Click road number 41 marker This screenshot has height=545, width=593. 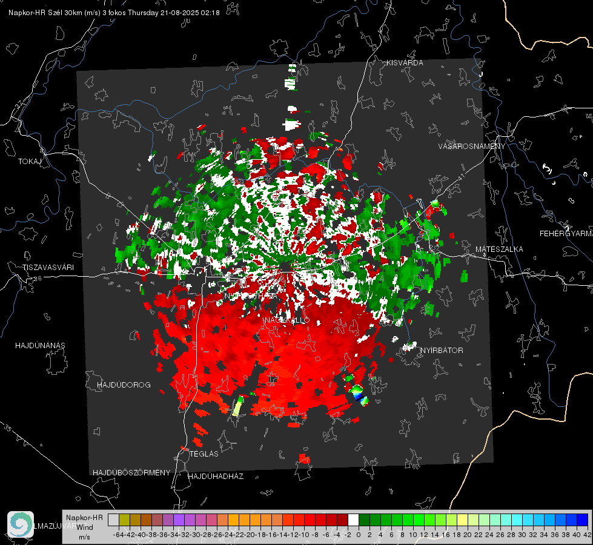click(460, 177)
